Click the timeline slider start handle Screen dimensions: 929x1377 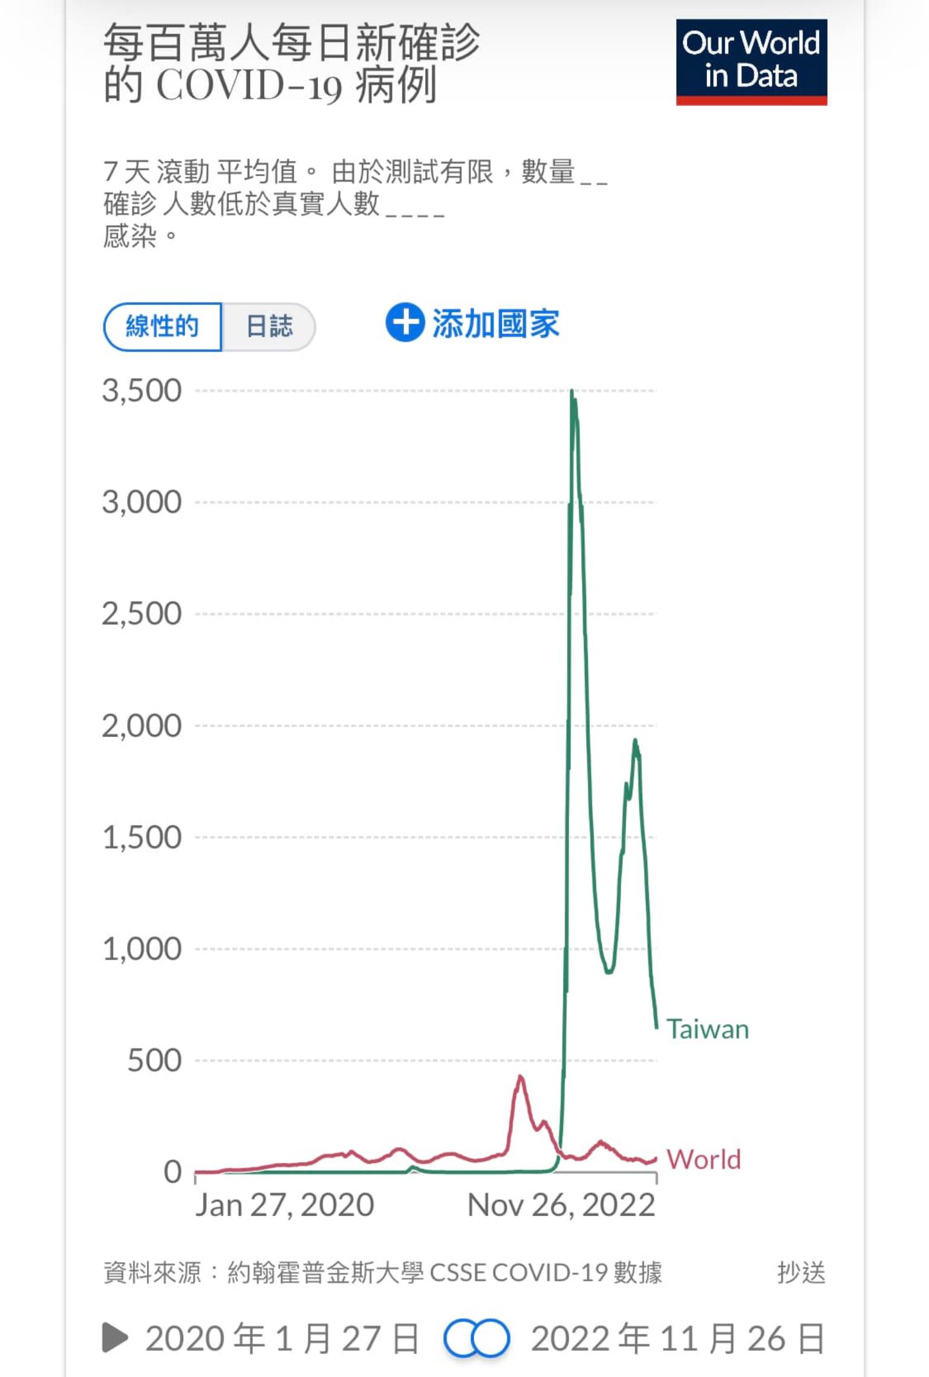[x=461, y=1338]
